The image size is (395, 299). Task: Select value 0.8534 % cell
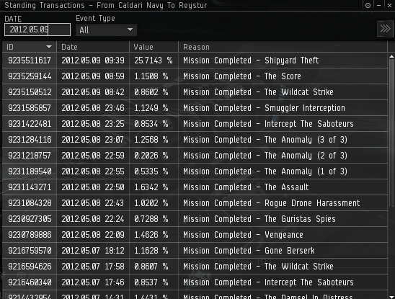click(x=154, y=124)
